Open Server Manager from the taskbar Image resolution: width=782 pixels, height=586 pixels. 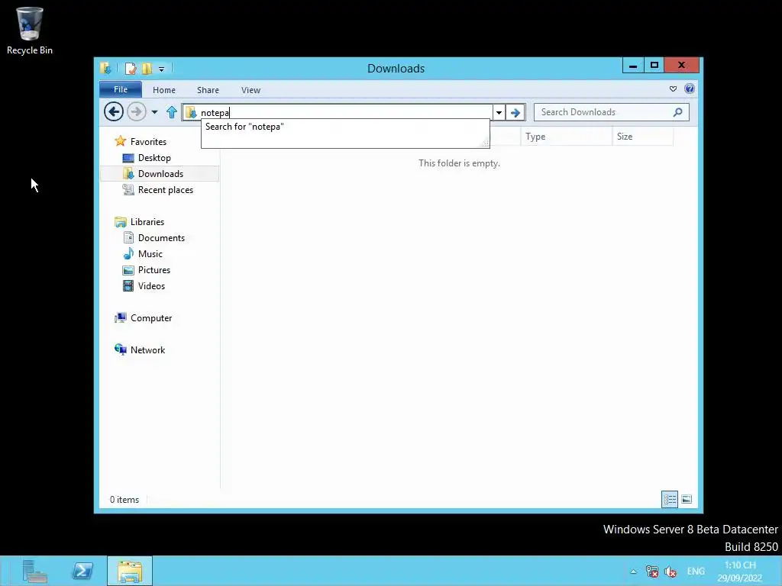(34, 571)
